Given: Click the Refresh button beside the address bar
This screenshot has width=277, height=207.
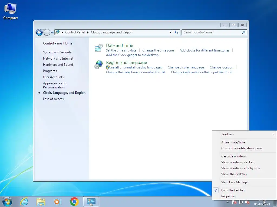Looking at the screenshot, I should 176,32.
